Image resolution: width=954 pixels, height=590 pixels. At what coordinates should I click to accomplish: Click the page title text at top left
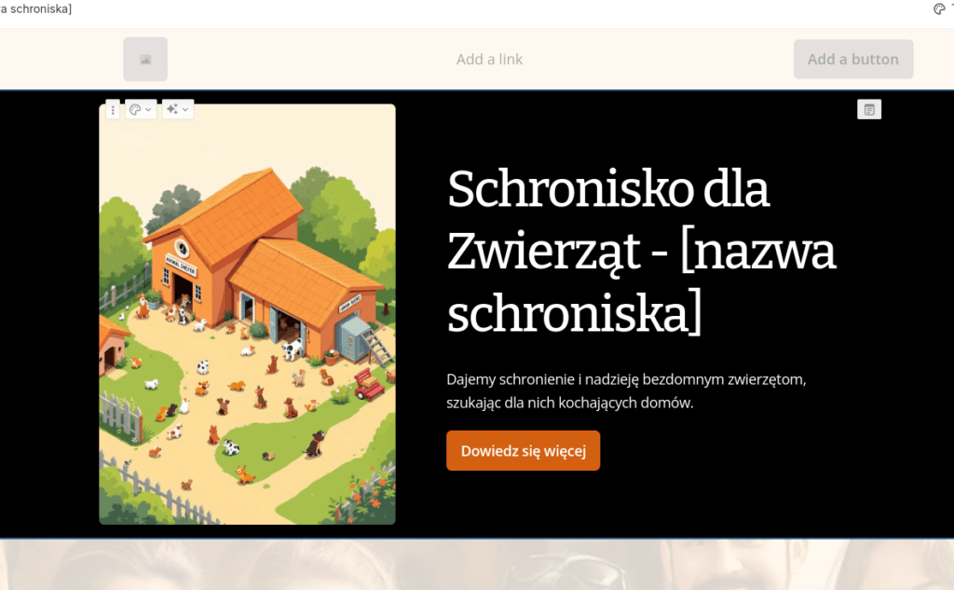point(36,8)
